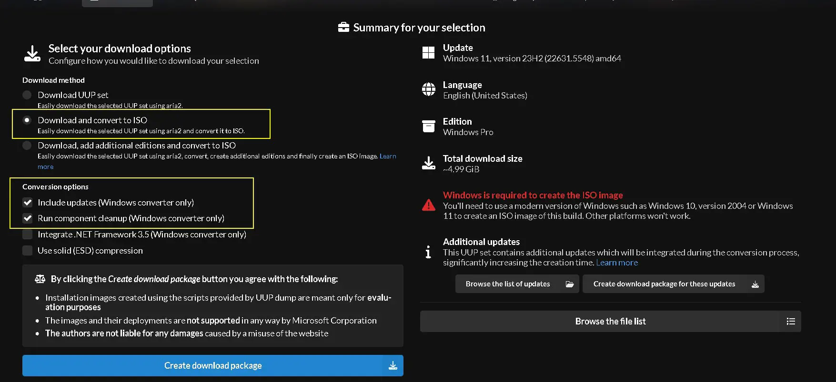Click the info icon beside Additional updates
This screenshot has width=836, height=382.
428,252
